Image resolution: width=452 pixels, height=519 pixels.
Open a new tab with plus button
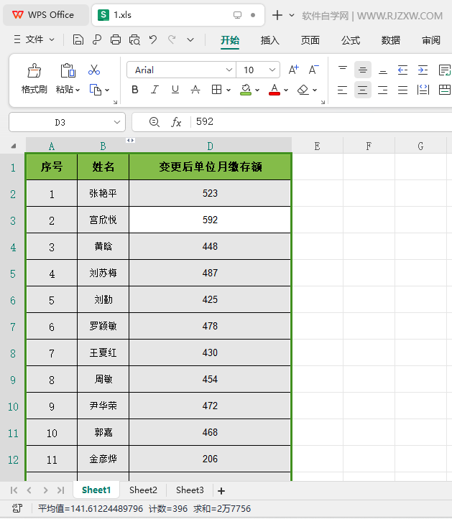pos(277,15)
